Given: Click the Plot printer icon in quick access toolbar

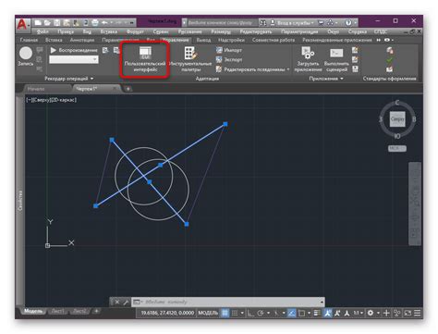Looking at the screenshot, I should point(95,23).
